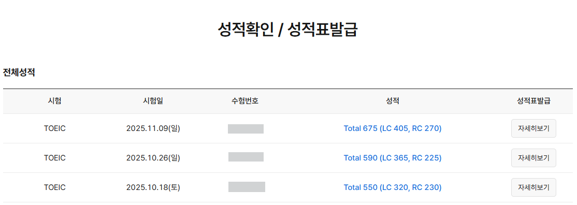Screen dimensions: 577x205
Task: Select the 2025.10.26(일) date cell
Action: (153, 158)
